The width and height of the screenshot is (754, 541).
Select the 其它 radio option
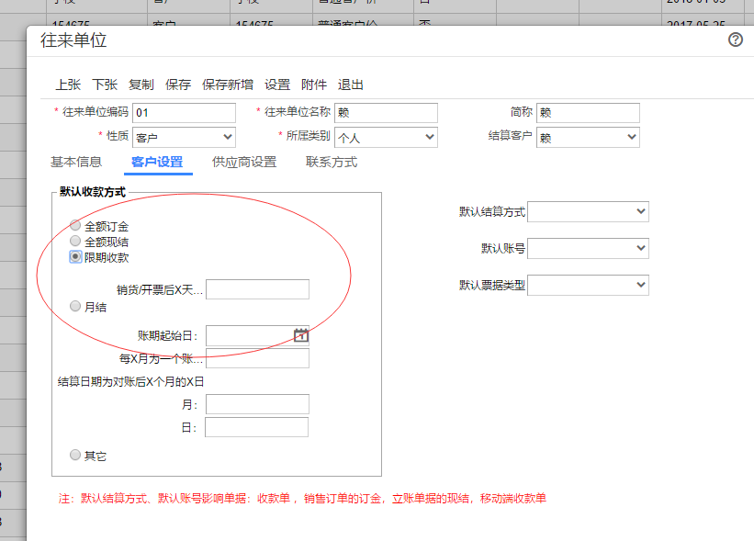pos(75,455)
